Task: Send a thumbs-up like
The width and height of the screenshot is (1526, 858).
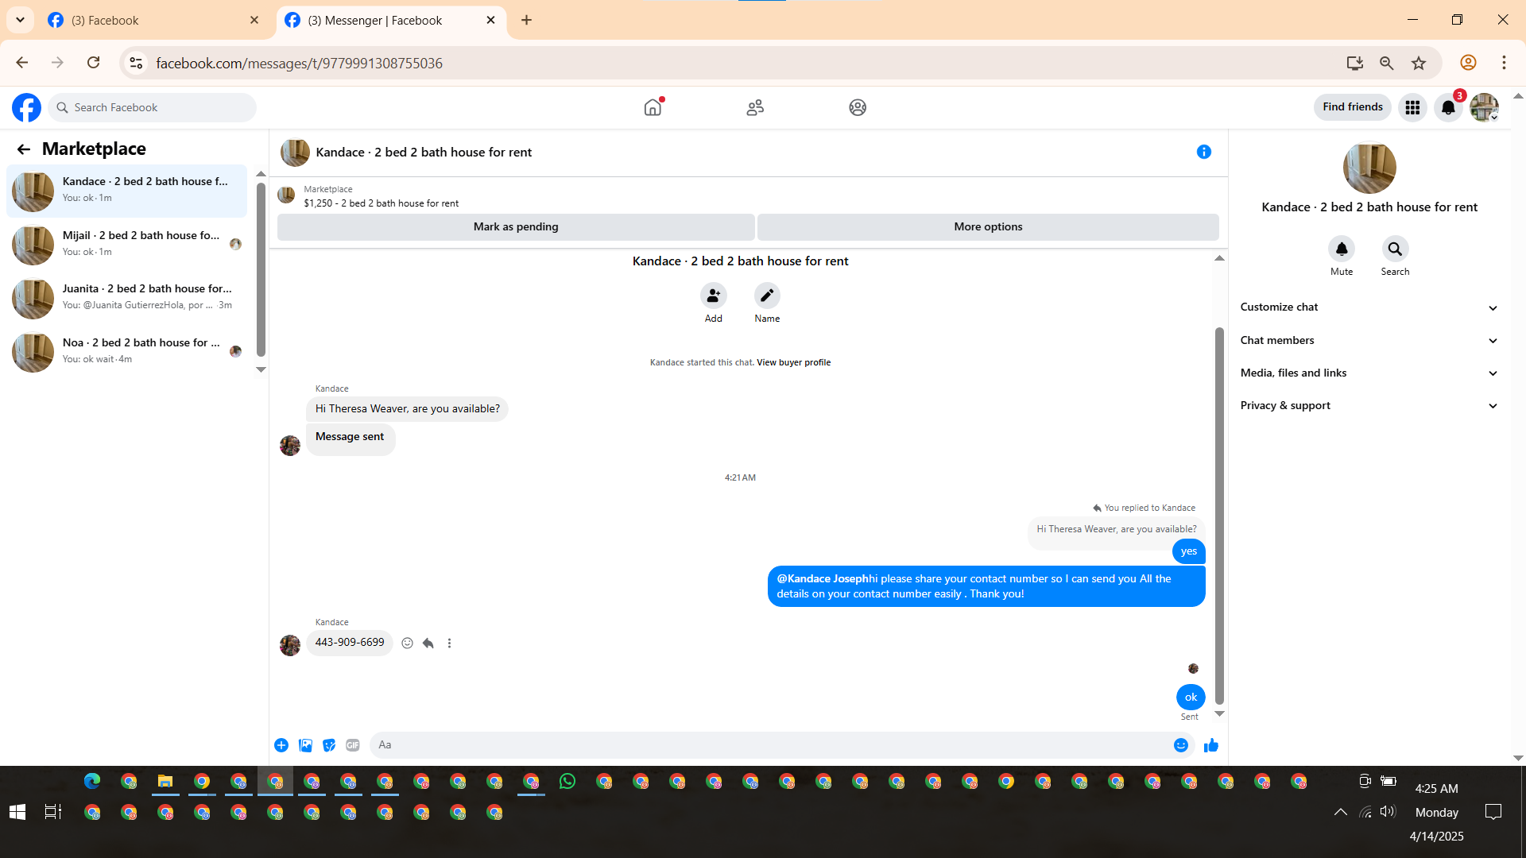Action: 1211,745
